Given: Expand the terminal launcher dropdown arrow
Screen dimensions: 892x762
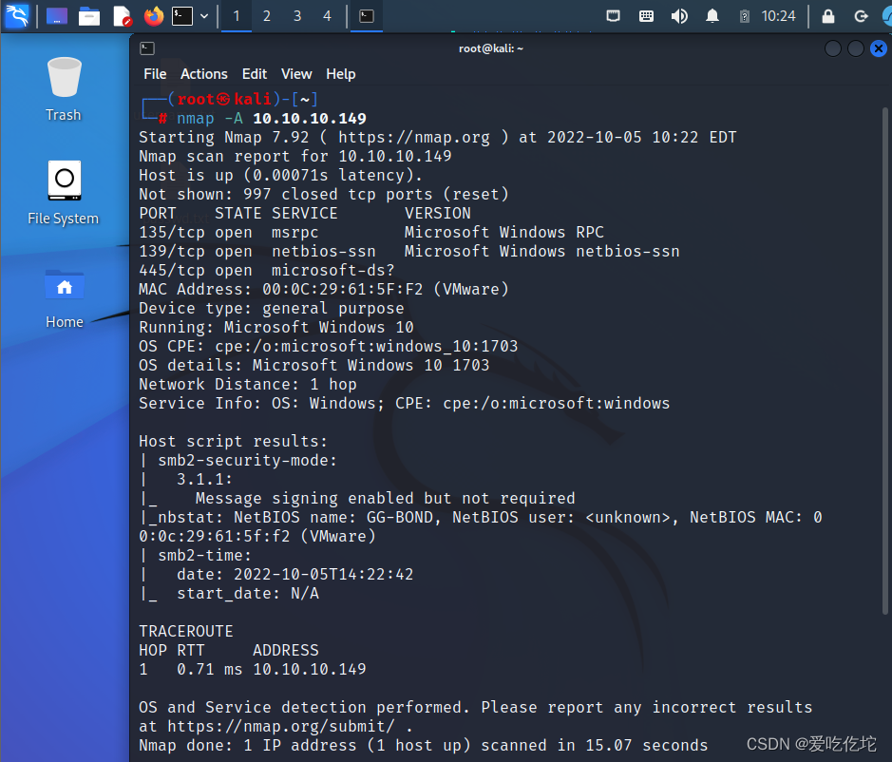Looking at the screenshot, I should tap(204, 16).
